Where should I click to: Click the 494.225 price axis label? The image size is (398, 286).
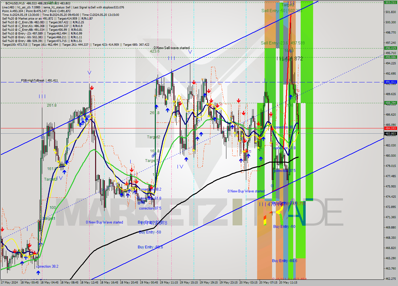pos(391,63)
